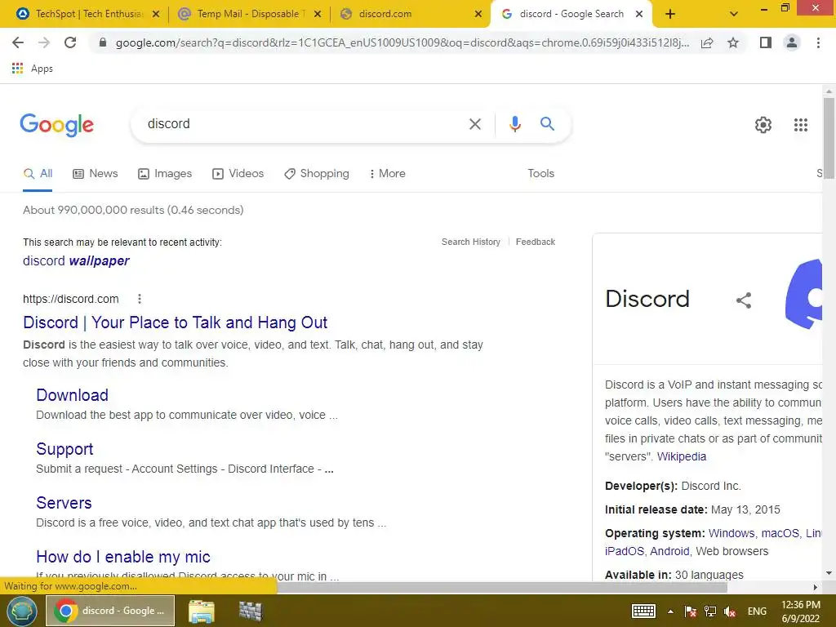
Task: Click the on-screen keyboard tray icon
Action: pyautogui.click(x=643, y=611)
